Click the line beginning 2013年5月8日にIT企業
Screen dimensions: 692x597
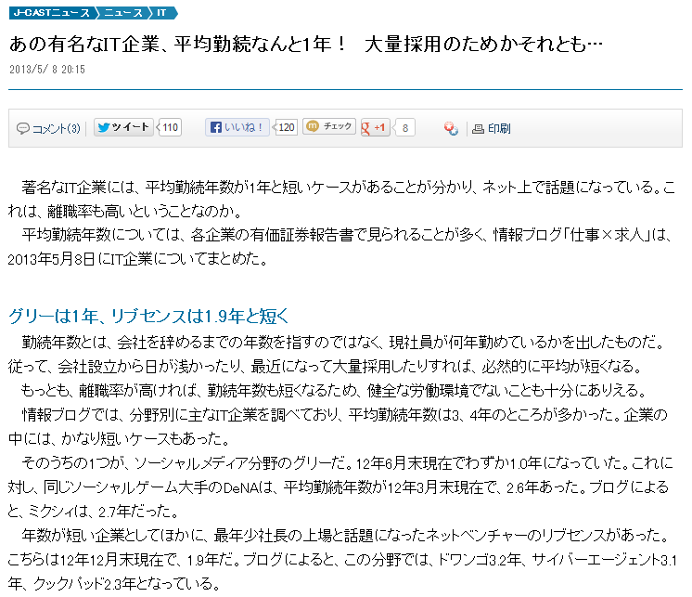click(x=138, y=259)
